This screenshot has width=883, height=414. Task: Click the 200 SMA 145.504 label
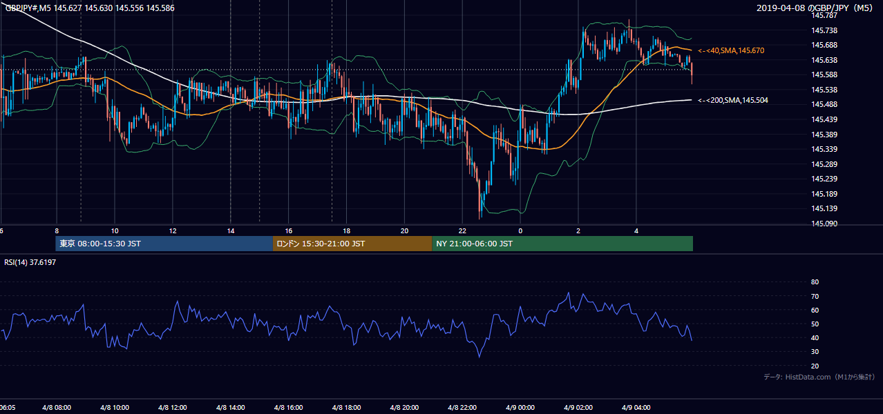coord(733,100)
